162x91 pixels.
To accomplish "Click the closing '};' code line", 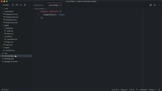I will [42, 18].
